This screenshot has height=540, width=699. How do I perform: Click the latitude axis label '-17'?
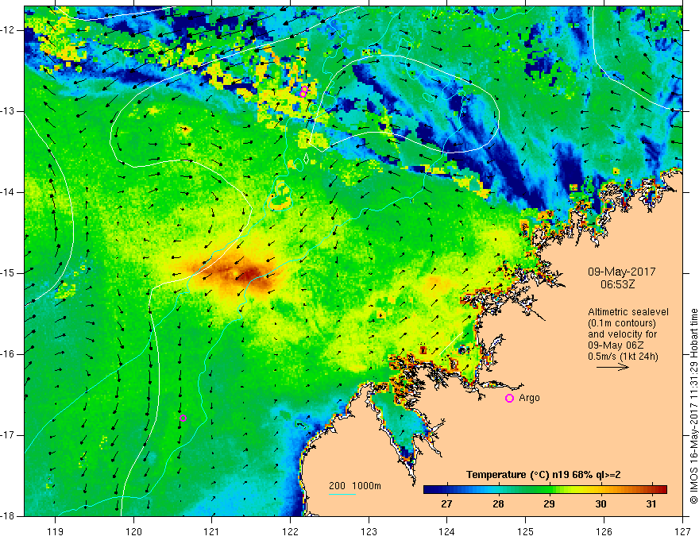(x=9, y=435)
